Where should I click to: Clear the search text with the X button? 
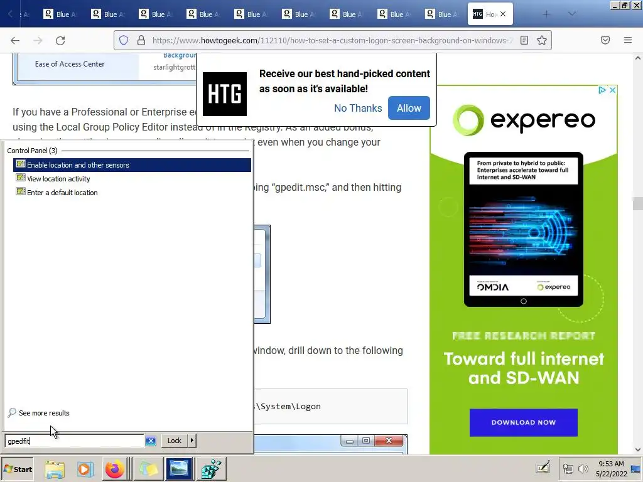point(151,441)
